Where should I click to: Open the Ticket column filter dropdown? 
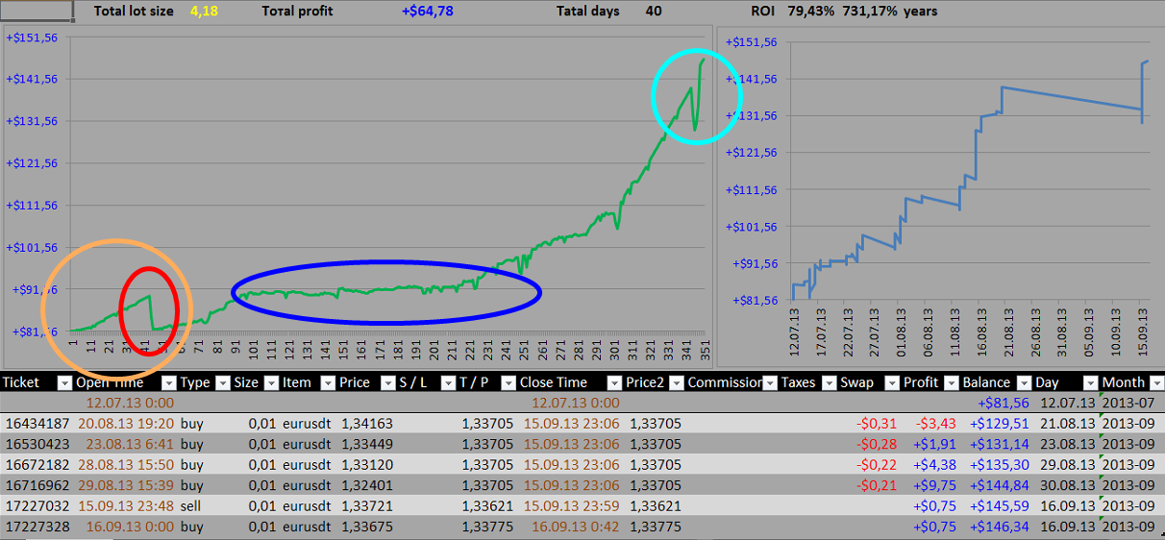[x=65, y=382]
